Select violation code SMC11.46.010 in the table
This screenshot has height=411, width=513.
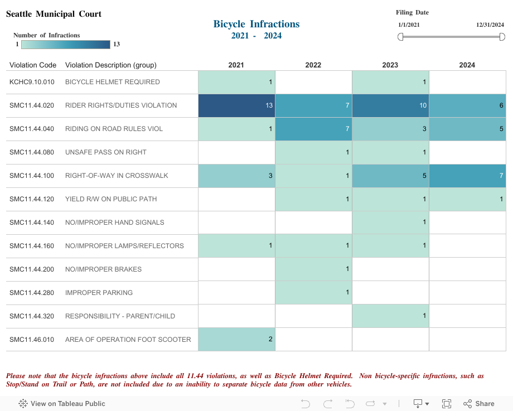coord(32,339)
